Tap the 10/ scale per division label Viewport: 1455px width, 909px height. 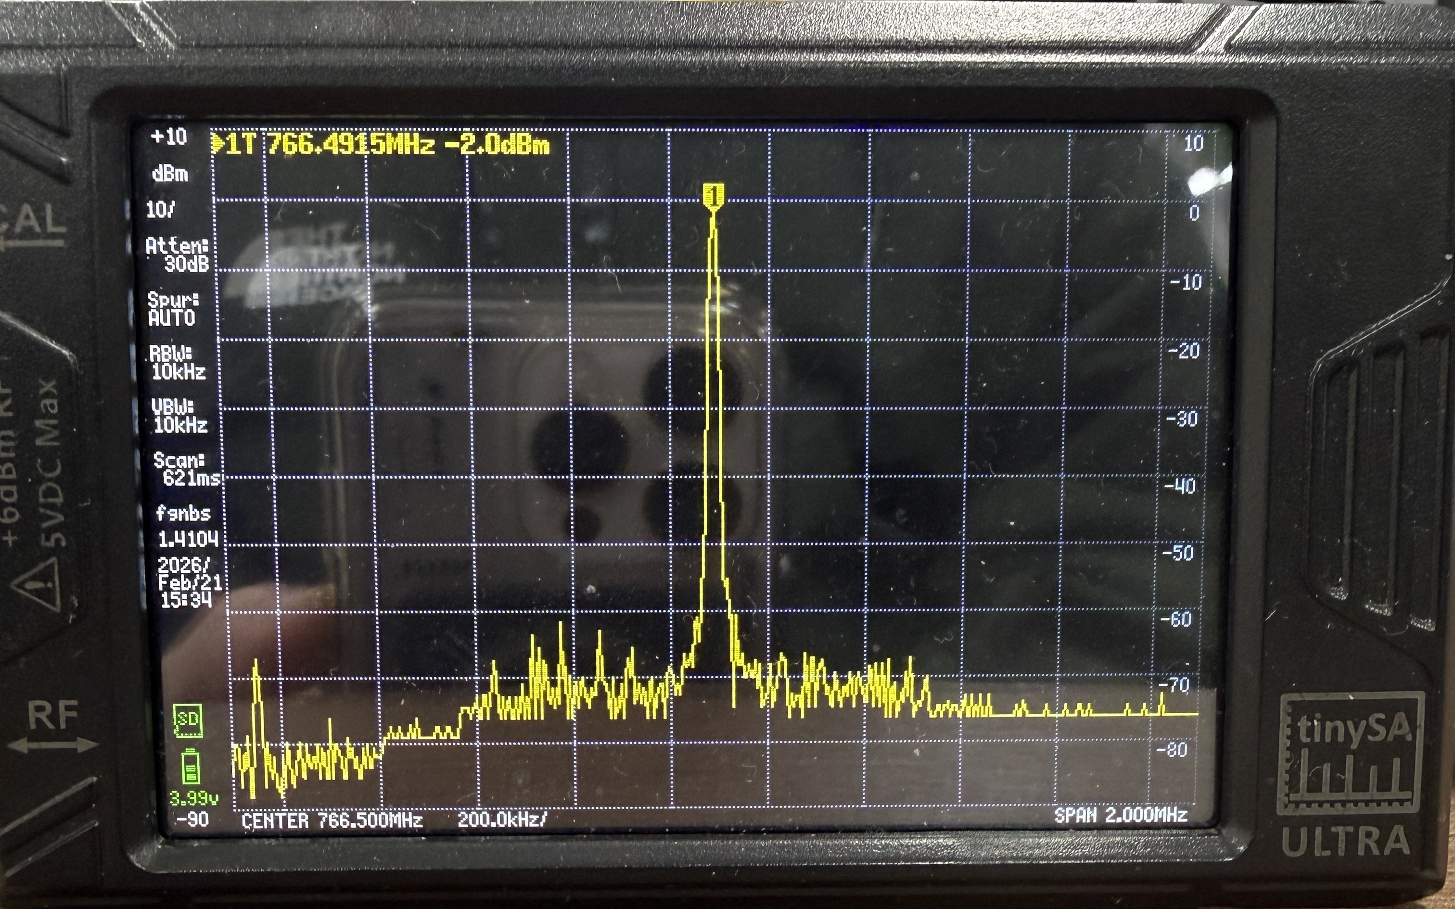pyautogui.click(x=161, y=210)
